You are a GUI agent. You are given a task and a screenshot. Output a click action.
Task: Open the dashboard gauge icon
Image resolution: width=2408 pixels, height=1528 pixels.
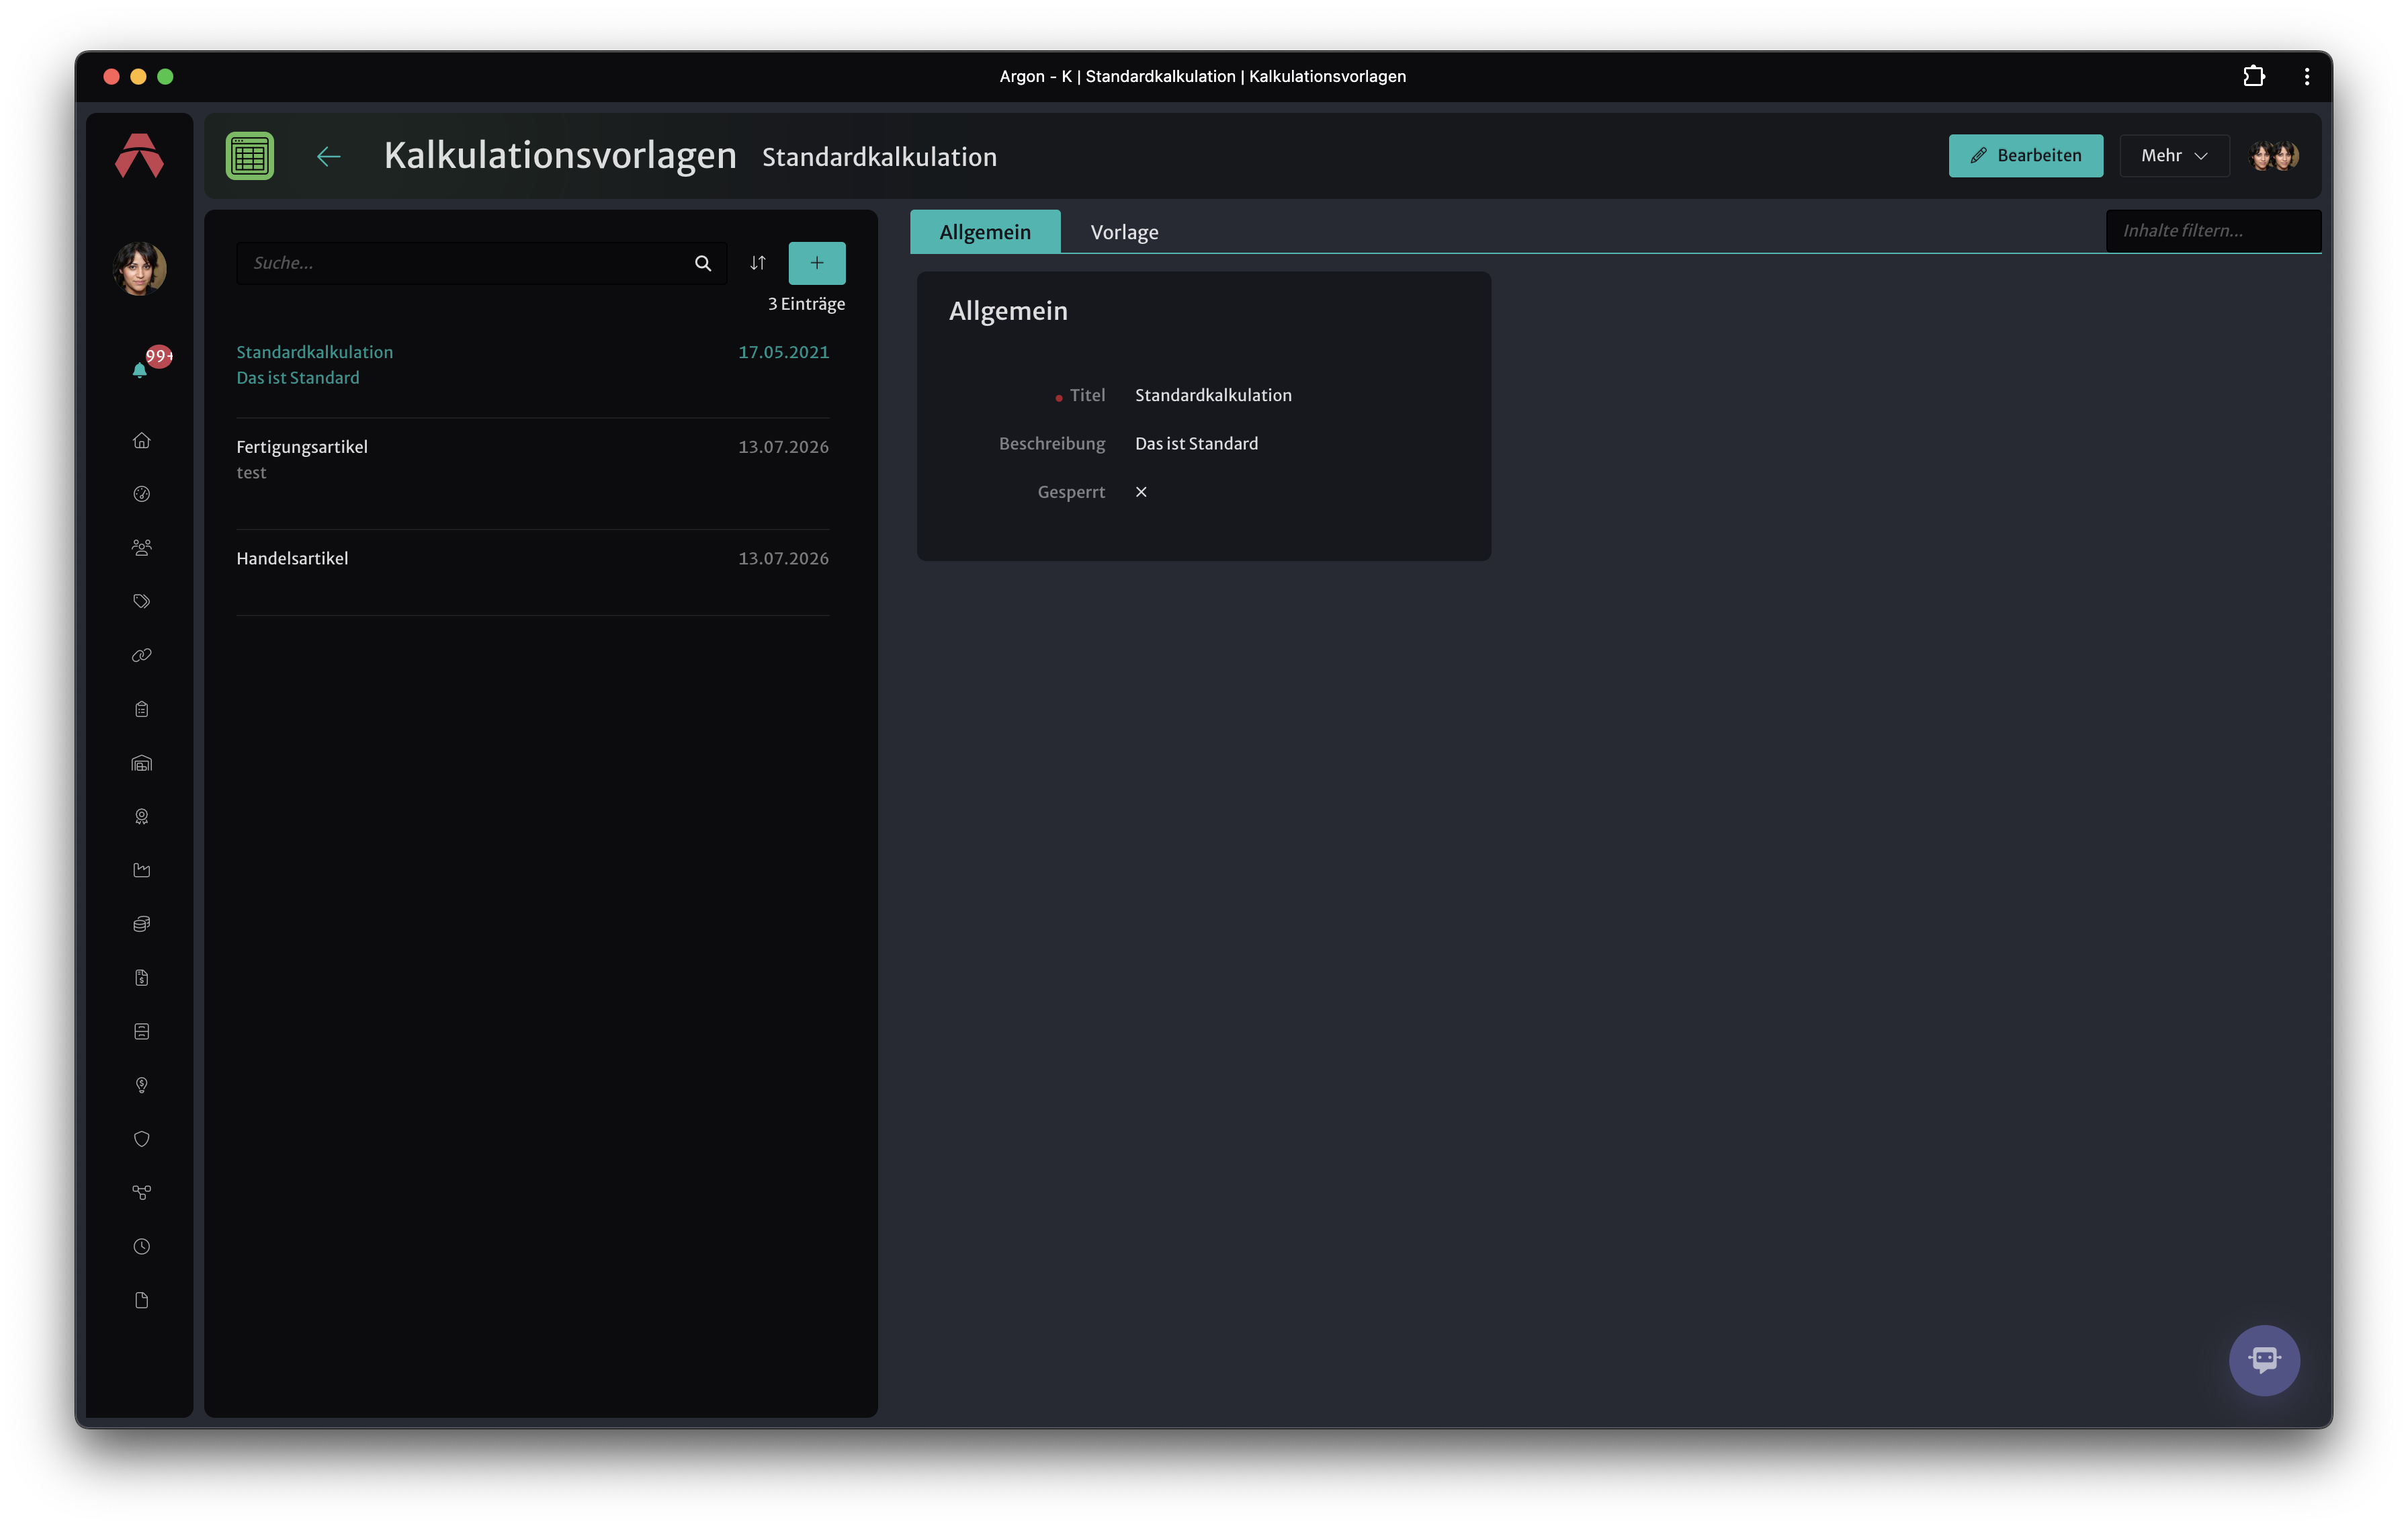coord(141,494)
